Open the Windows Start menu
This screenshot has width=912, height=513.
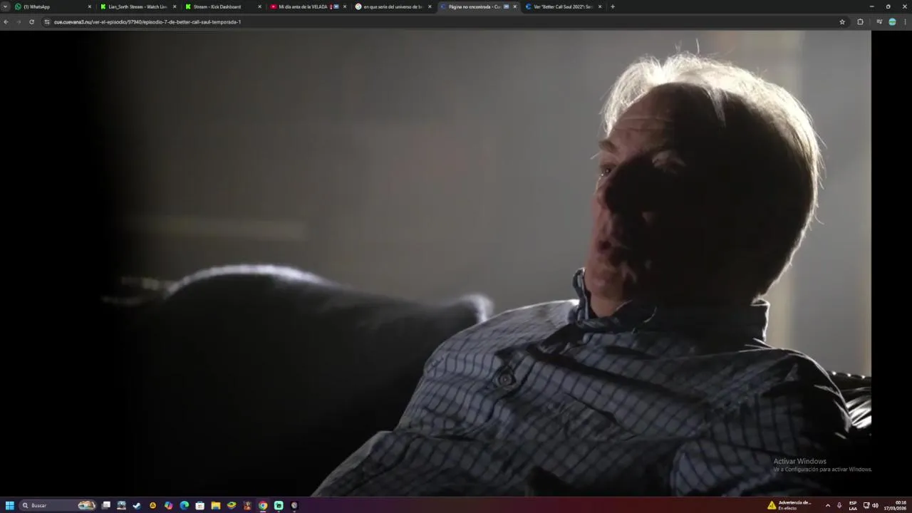(10, 505)
